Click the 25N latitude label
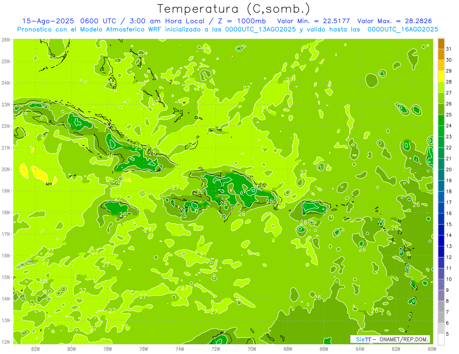The image size is (459, 354). [6, 61]
